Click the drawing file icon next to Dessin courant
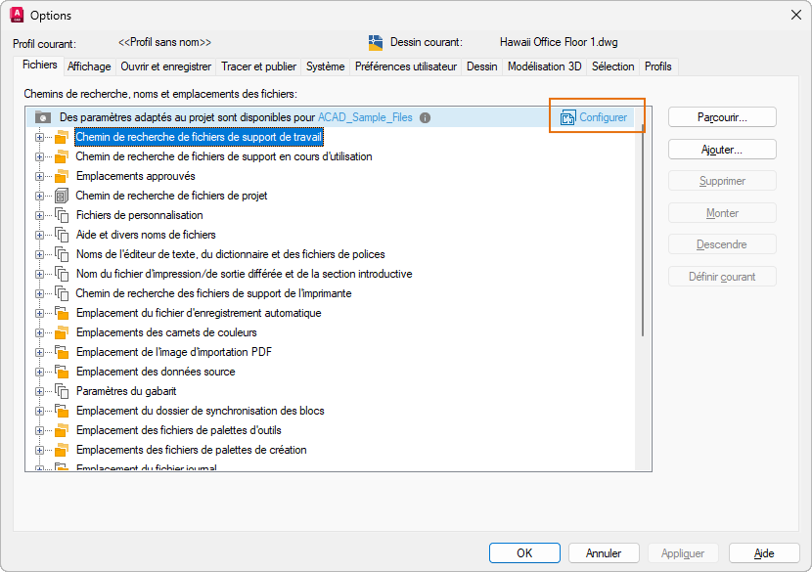Viewport: 812px width, 572px height. (x=376, y=42)
